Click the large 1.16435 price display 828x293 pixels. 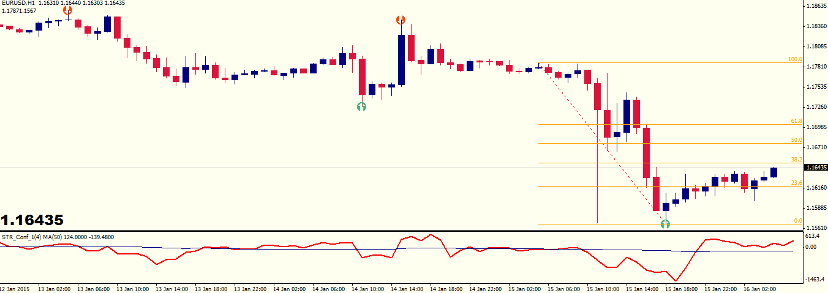click(32, 220)
